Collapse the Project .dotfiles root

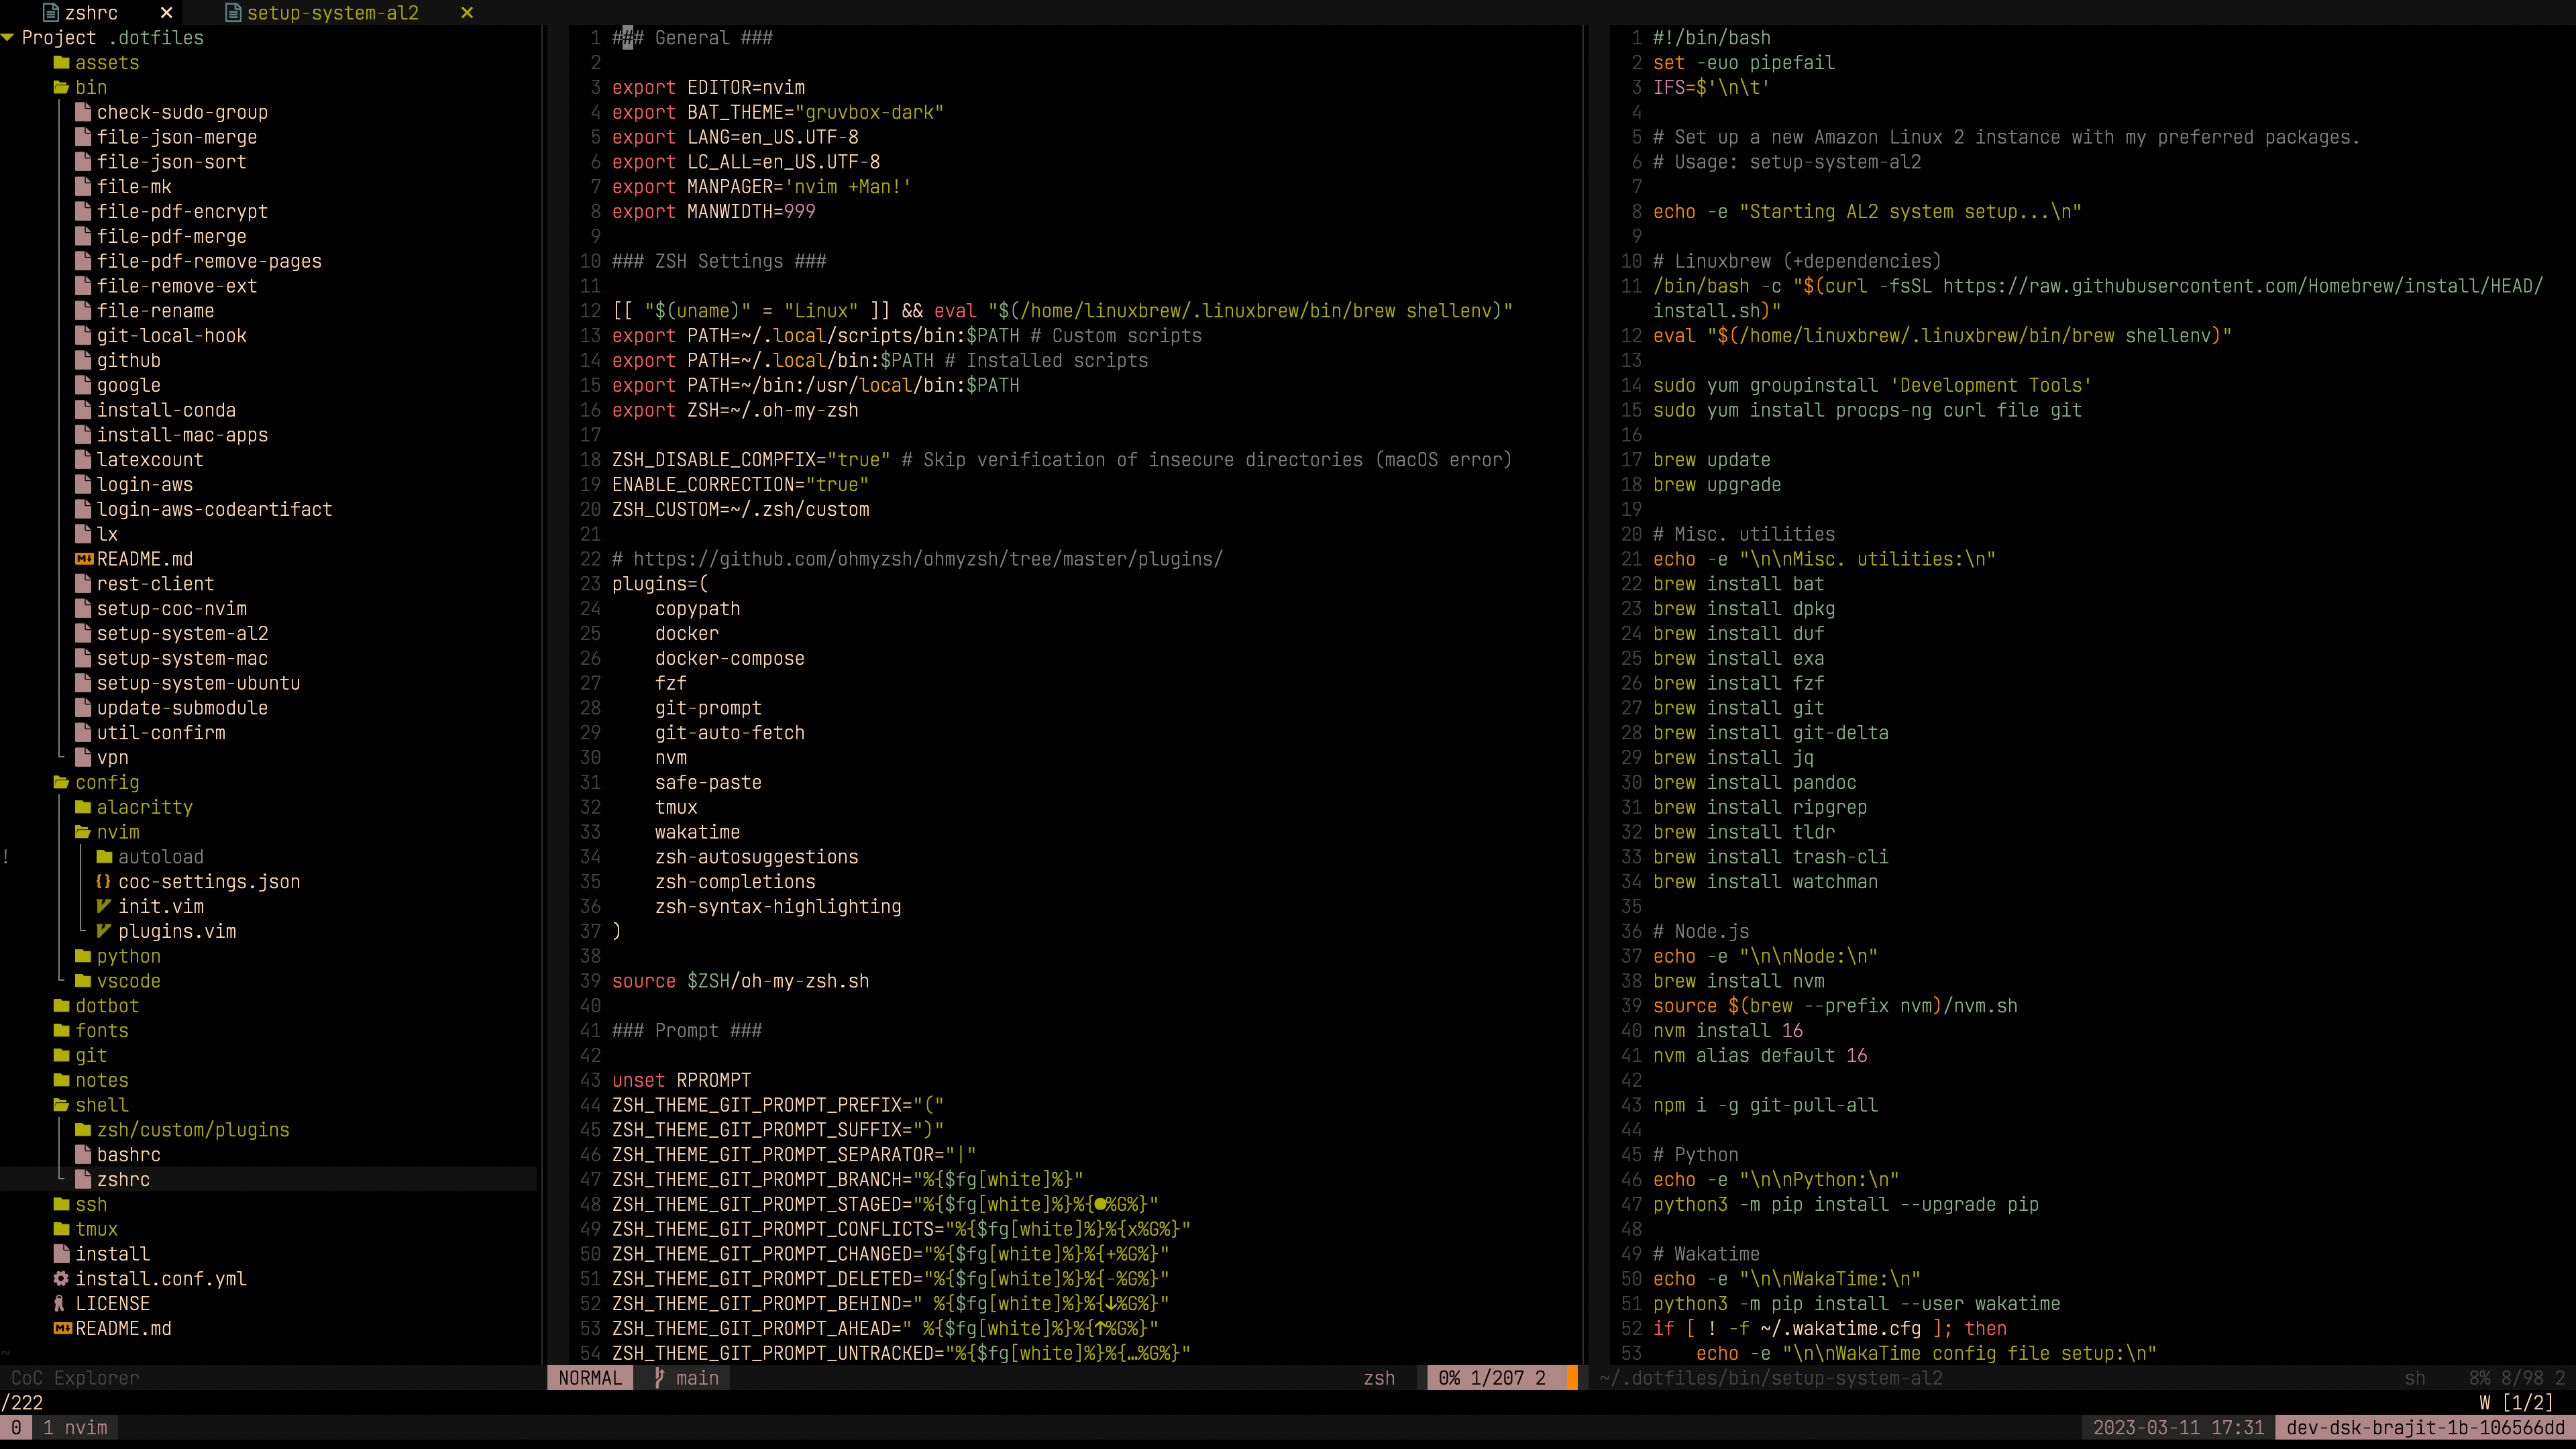[8, 38]
